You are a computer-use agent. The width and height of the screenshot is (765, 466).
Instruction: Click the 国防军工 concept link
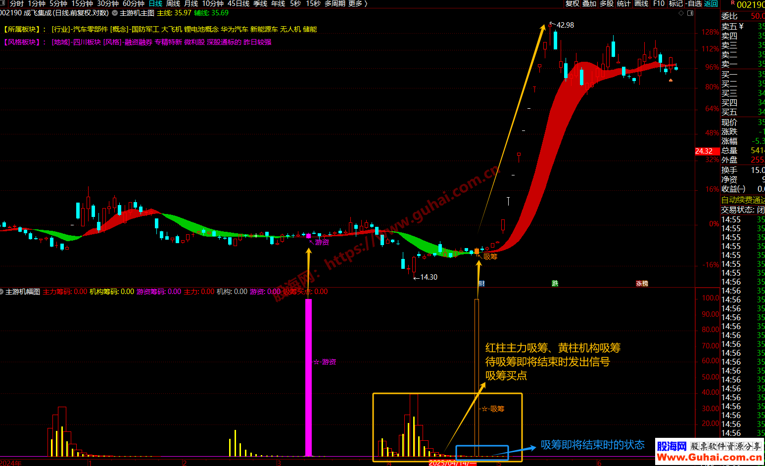pyautogui.click(x=145, y=29)
